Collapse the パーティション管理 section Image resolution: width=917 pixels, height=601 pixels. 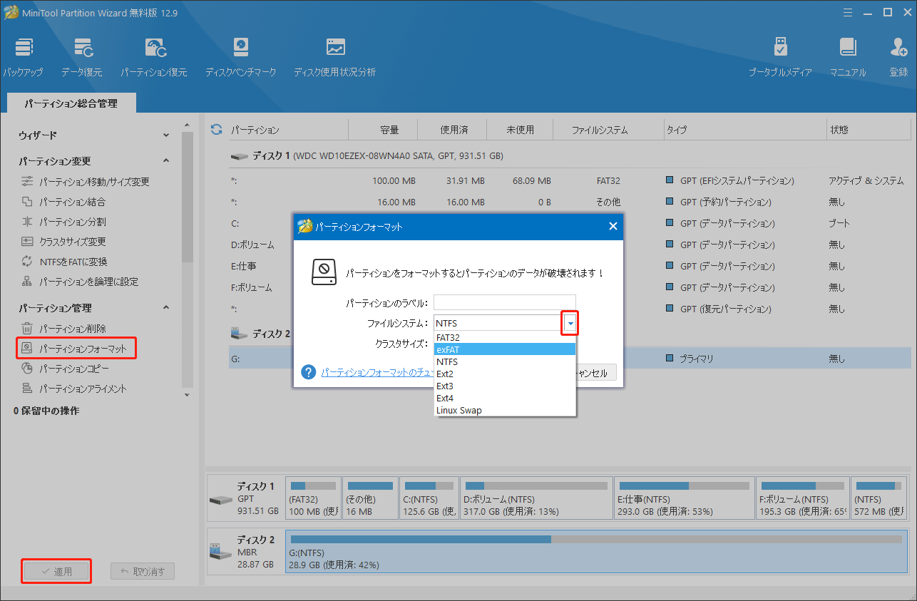[166, 308]
